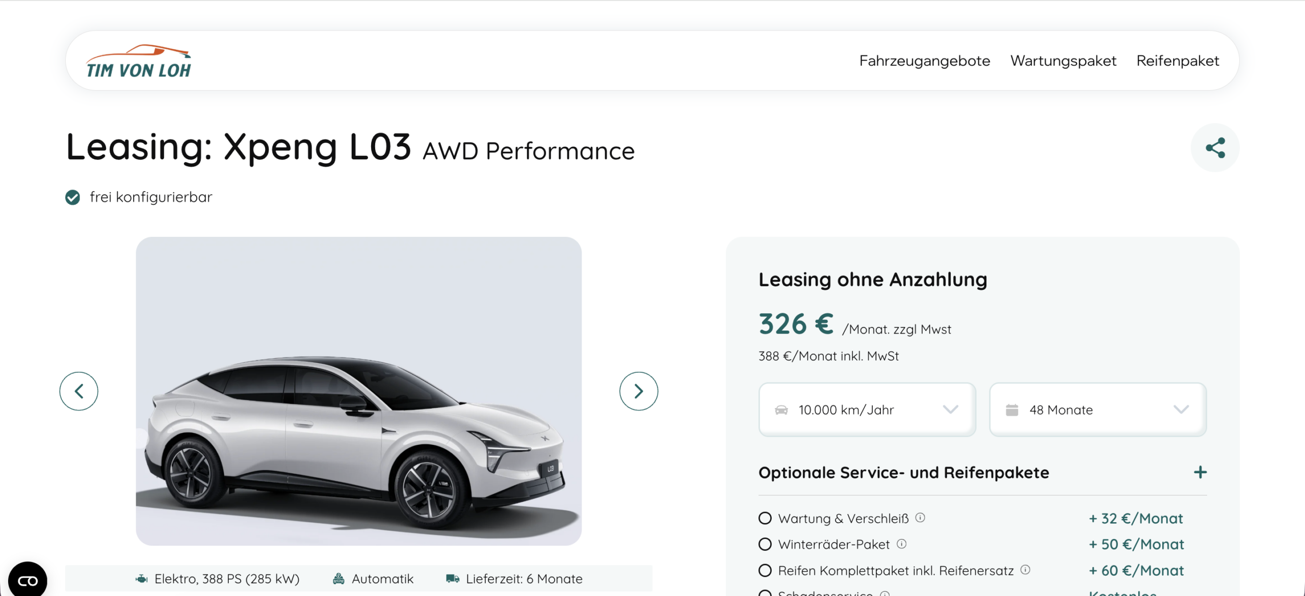The image size is (1305, 596).
Task: Open the Reifenpaket navigation link
Action: (1178, 61)
